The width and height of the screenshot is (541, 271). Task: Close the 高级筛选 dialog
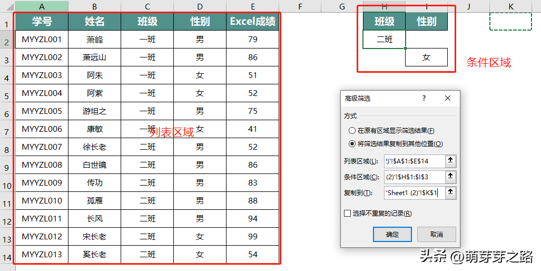[x=448, y=99]
